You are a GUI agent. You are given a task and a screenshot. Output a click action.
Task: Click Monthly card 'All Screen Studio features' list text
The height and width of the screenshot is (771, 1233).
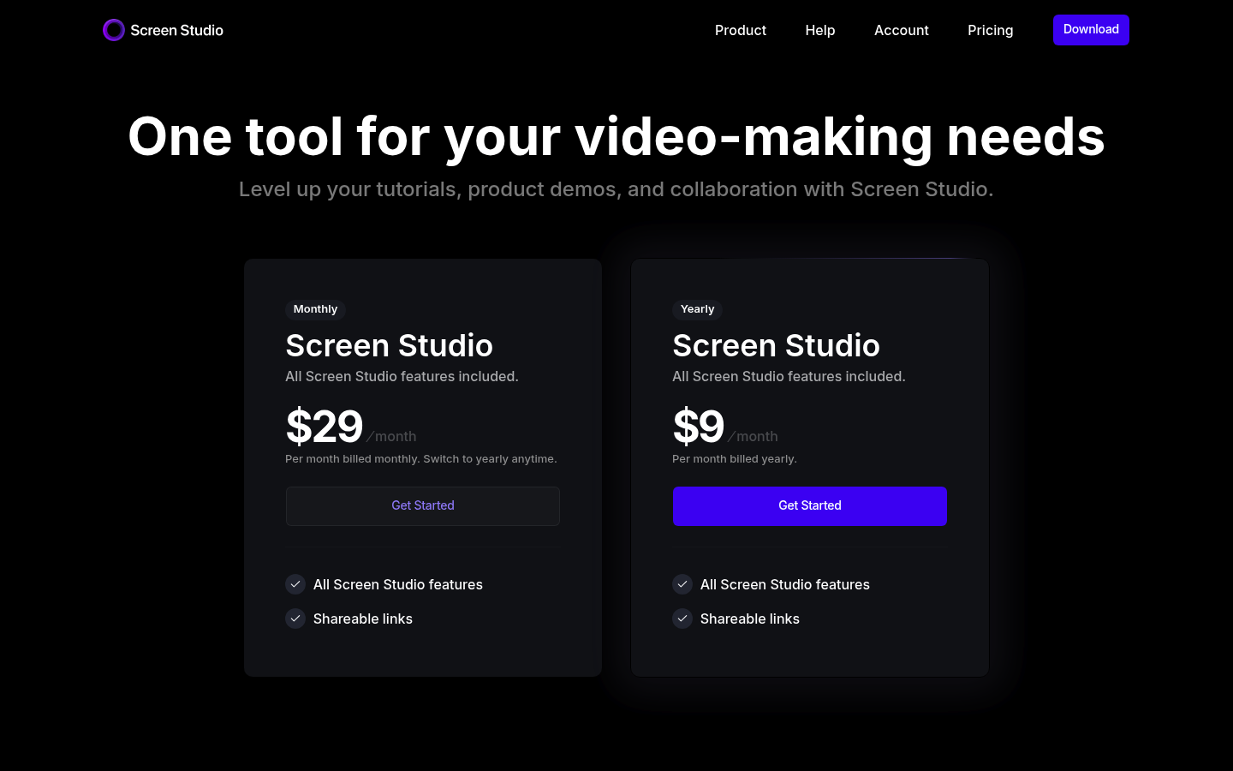(x=398, y=584)
